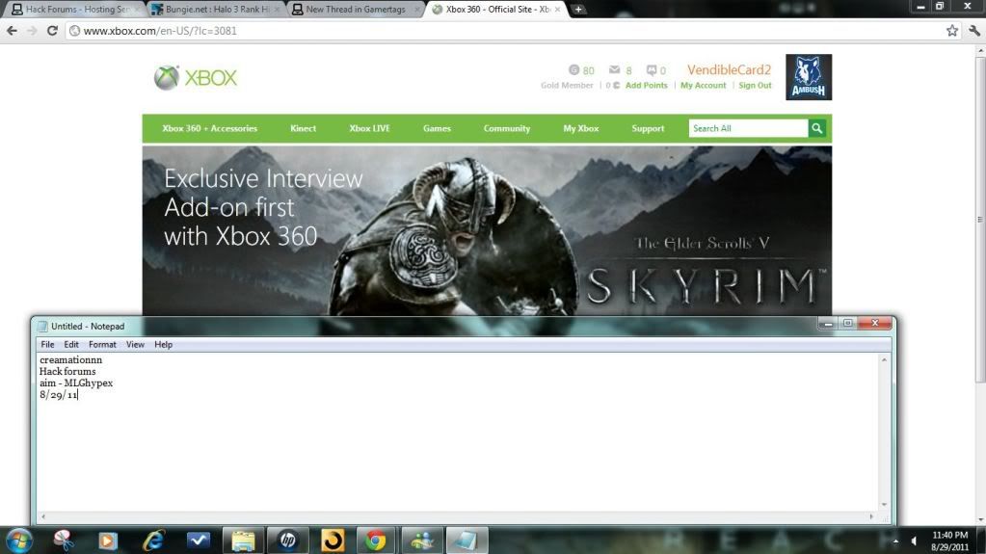The image size is (986, 554).
Task: Open the HP taskbar application
Action: (288, 541)
